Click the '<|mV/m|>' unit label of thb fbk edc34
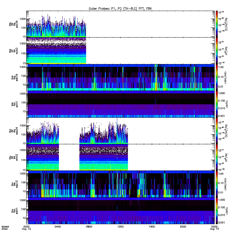Viewport: 229px width, 244px height. [225, 77]
